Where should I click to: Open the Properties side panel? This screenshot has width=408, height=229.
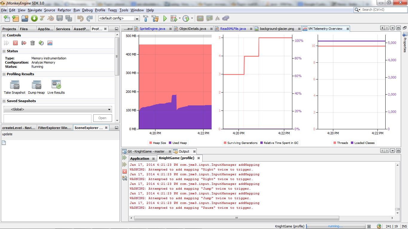coord(405,42)
